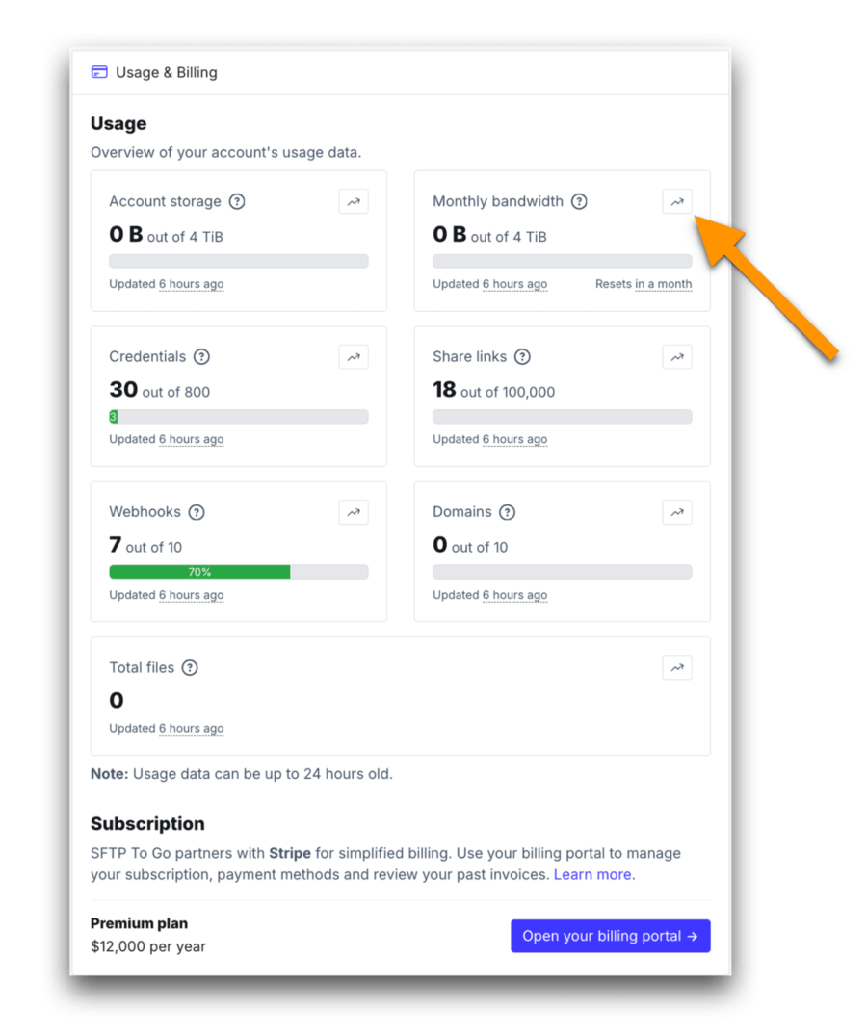Click the Credentials Updated 6 hours ago timestamp

(191, 439)
